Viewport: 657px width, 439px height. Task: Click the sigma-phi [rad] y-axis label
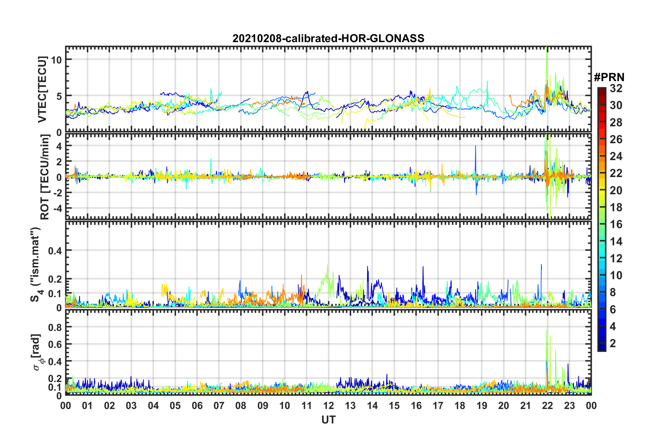(x=37, y=352)
